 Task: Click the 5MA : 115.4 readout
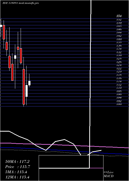tap(16, 172)
